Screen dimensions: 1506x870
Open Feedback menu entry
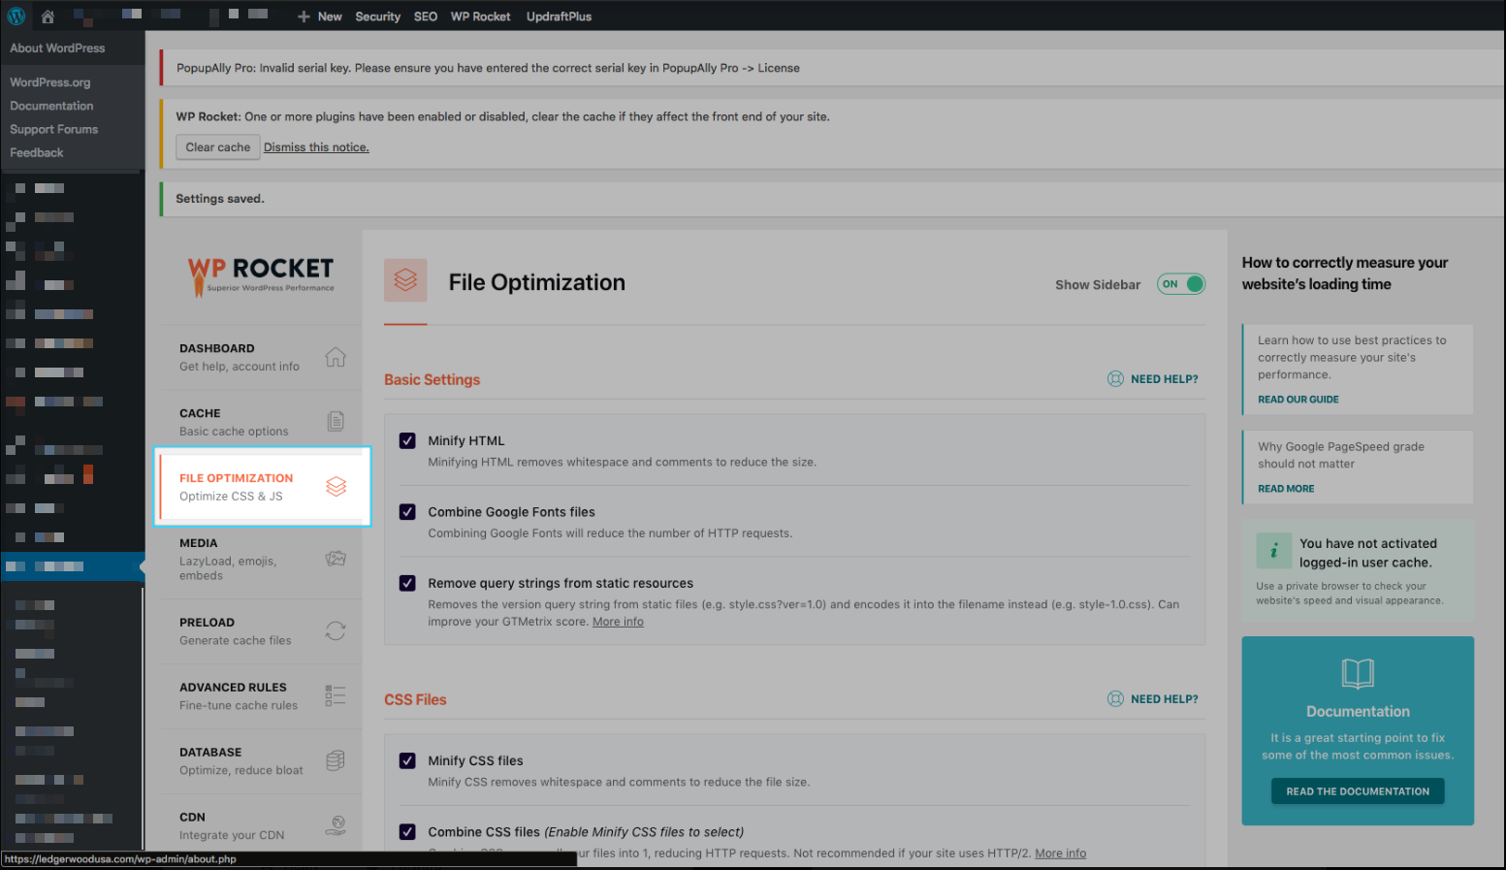pyautogui.click(x=37, y=152)
